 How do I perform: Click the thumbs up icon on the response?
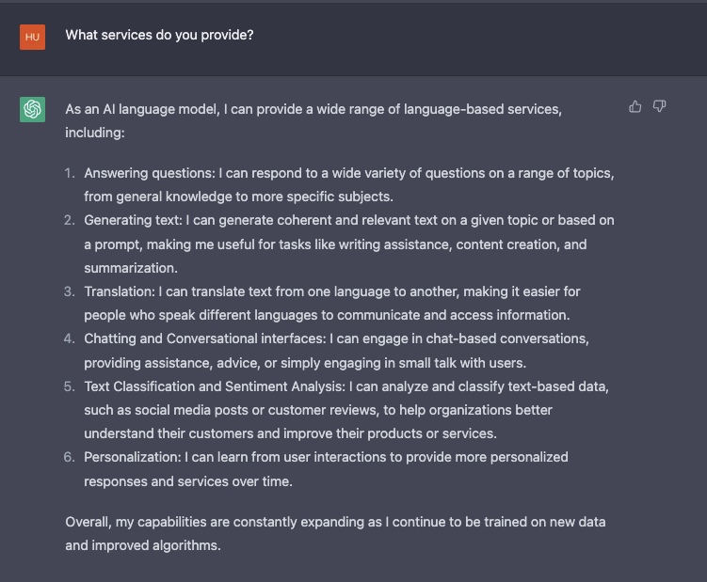pos(635,107)
